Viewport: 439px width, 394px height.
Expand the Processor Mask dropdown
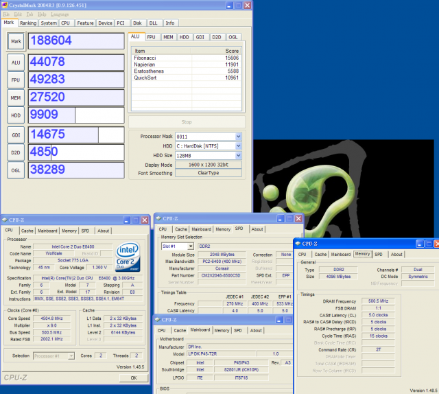[x=238, y=137]
